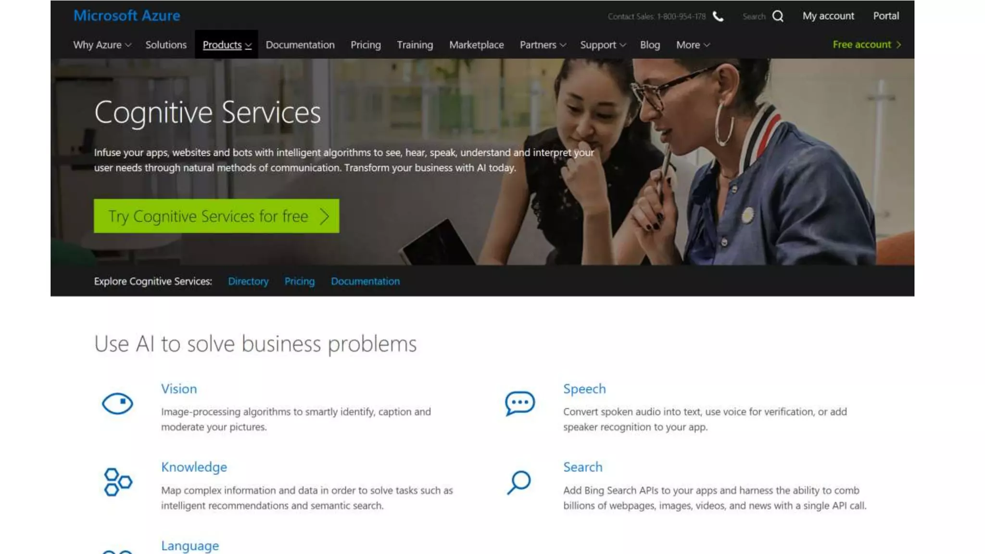Open the Products dropdown menu
Viewport: 985px width, 554px height.
[227, 45]
